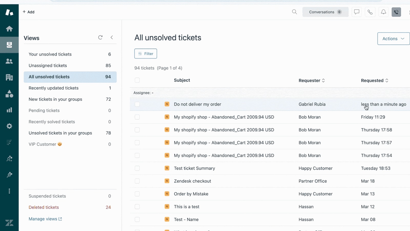Check the select-all tickets checkbox
This screenshot has height=231, width=410.
tap(137, 80)
